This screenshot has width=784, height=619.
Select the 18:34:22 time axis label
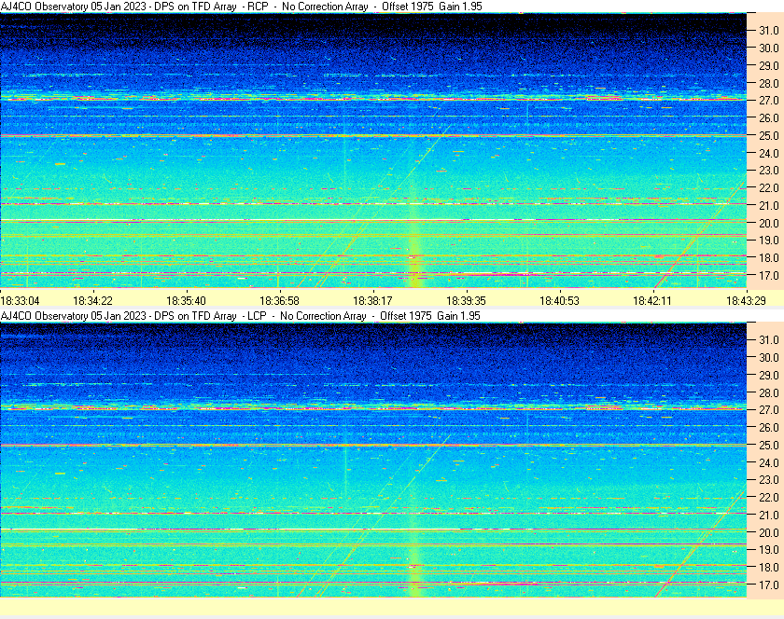point(93,301)
